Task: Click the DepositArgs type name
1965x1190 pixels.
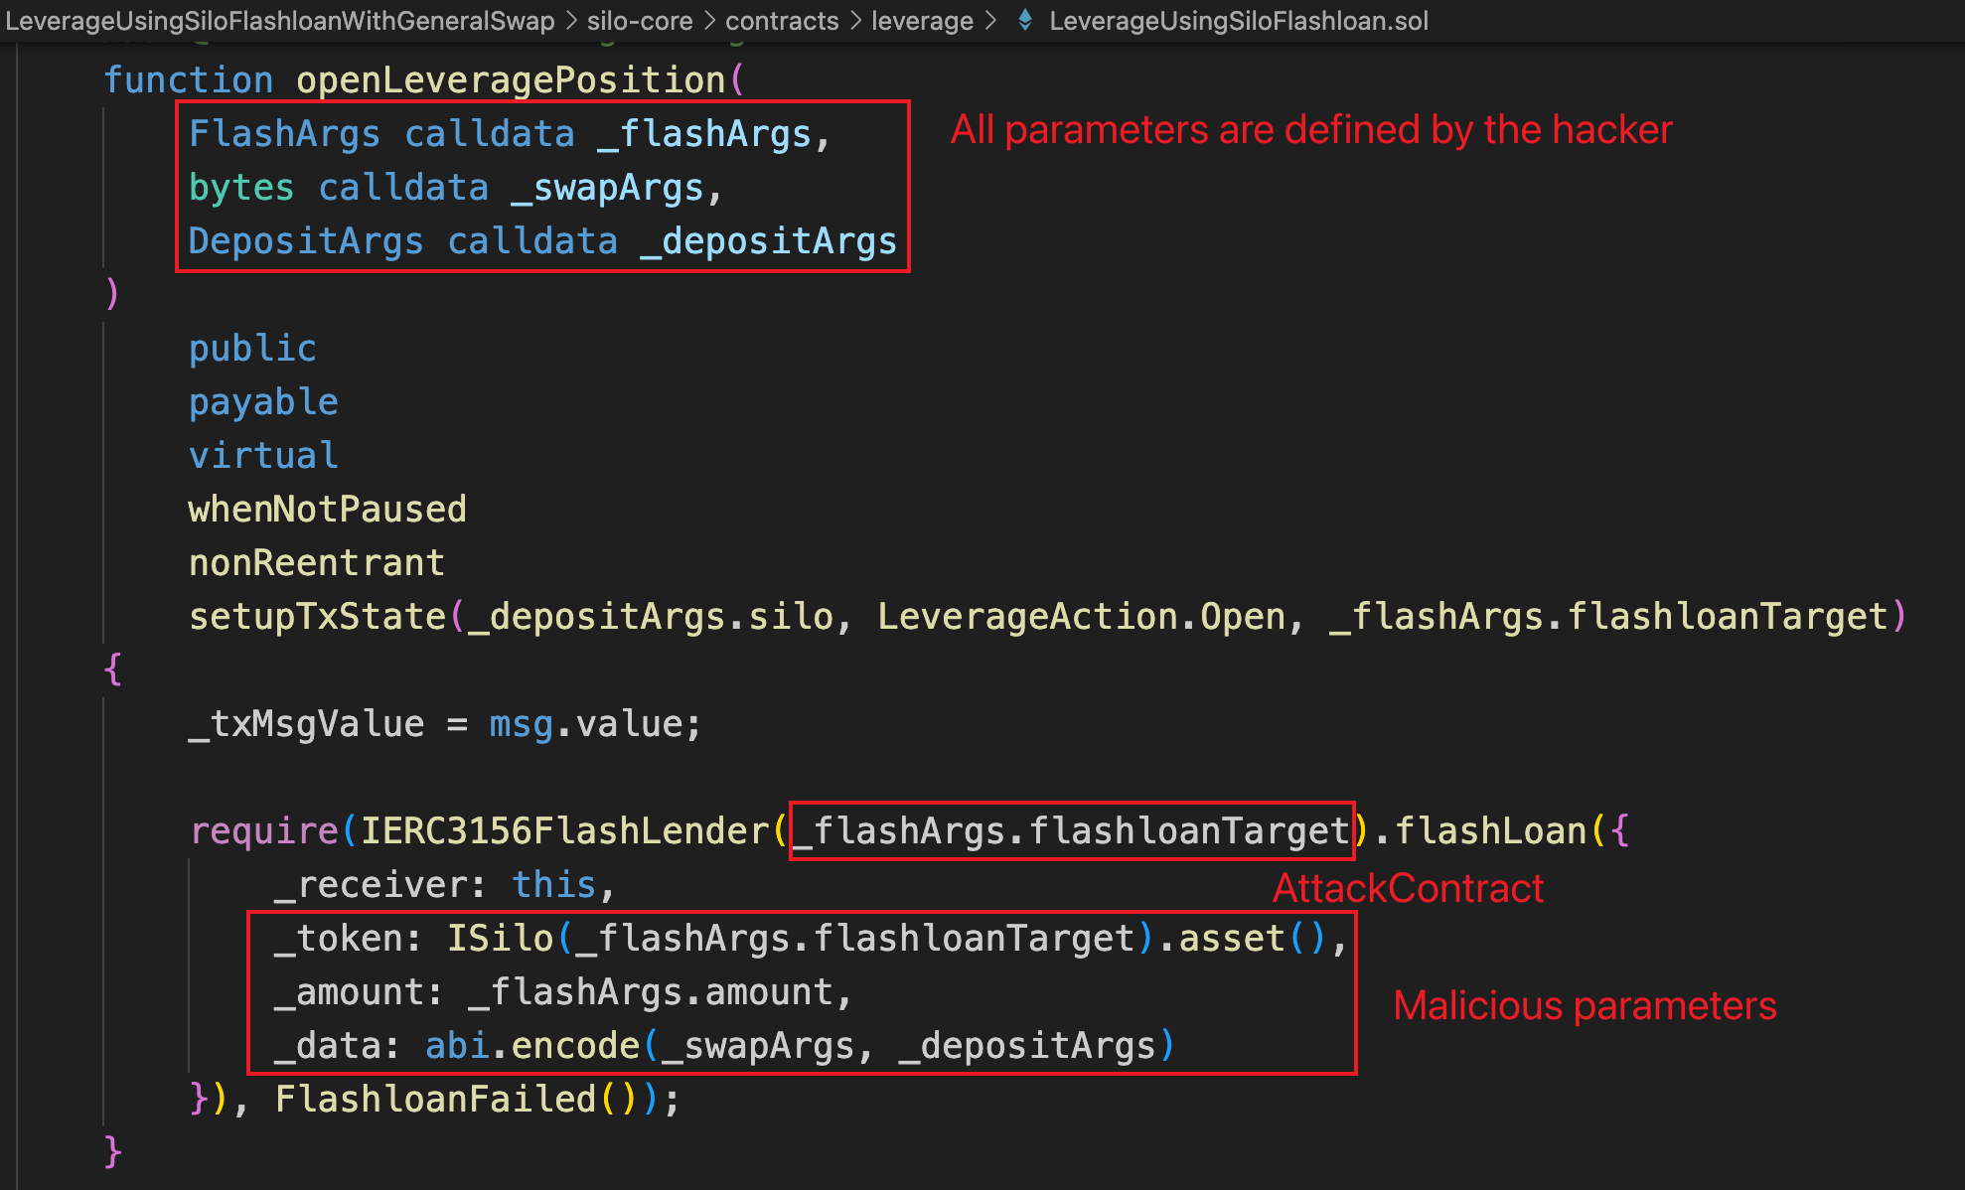Action: click(x=305, y=241)
